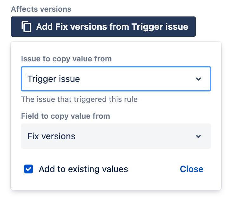Click the selected 'Fix versions' value text
This screenshot has width=232, height=200.
pyautogui.click(x=51, y=136)
